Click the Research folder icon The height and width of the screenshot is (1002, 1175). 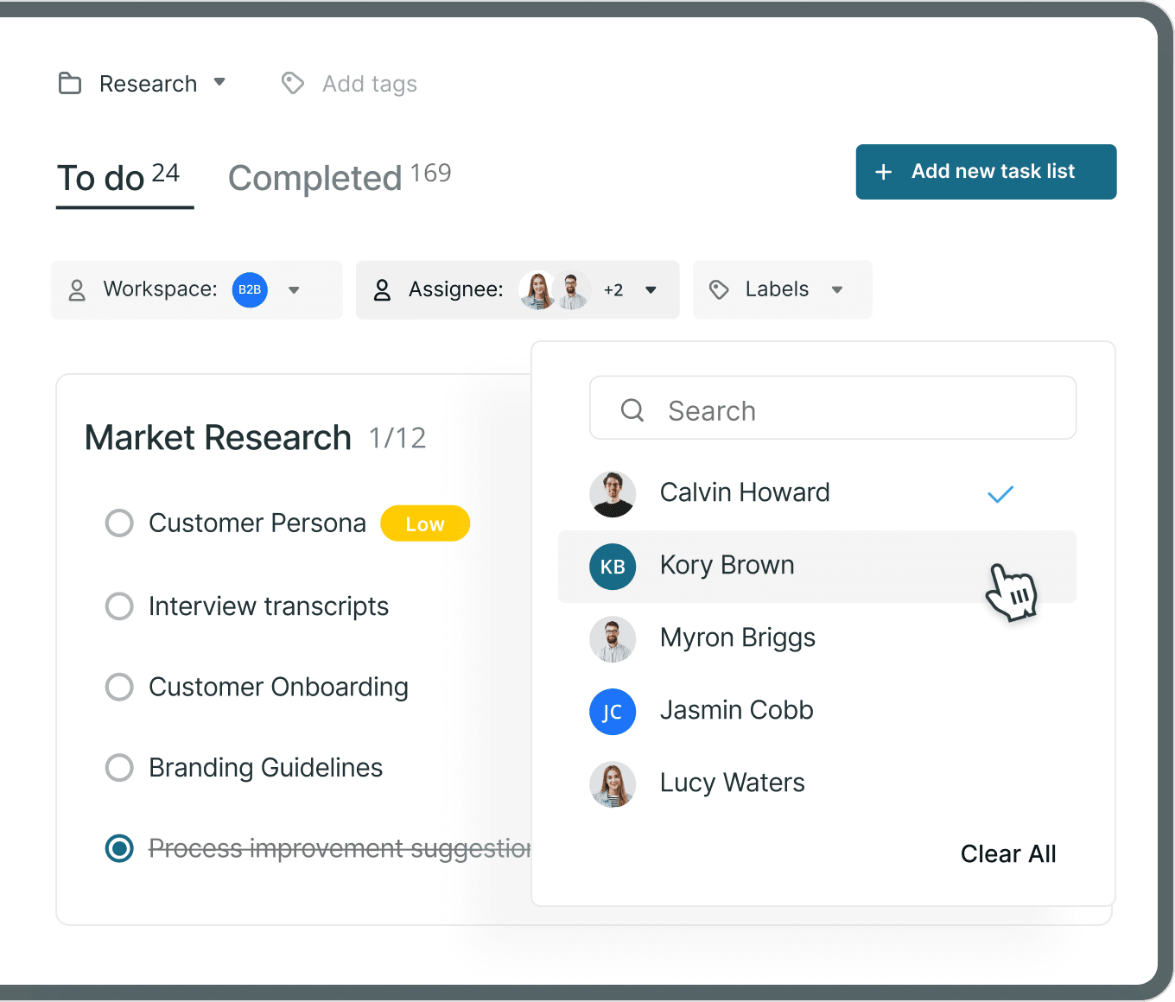point(70,84)
